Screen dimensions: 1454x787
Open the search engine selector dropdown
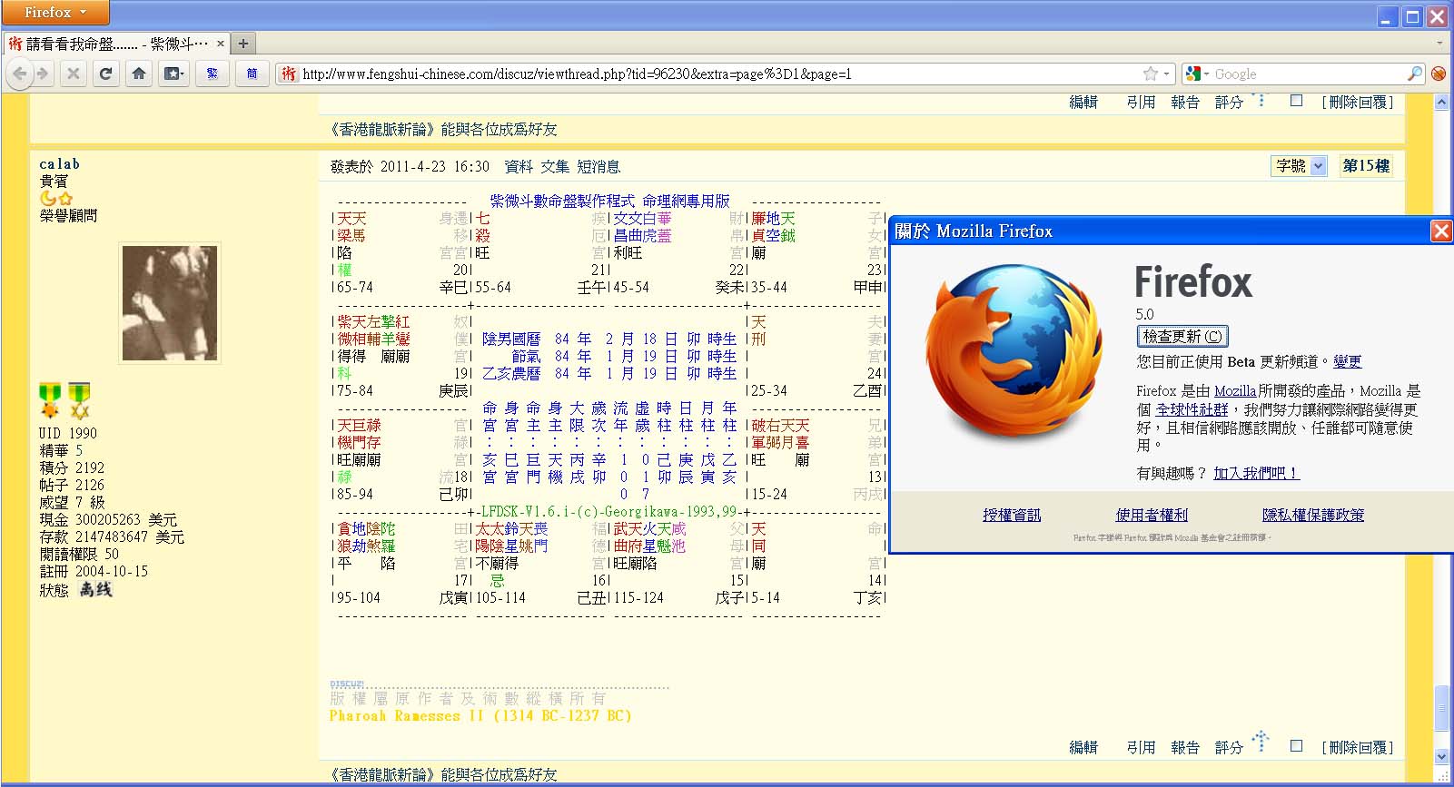[1198, 74]
